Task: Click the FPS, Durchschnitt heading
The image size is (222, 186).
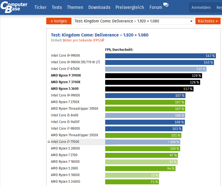Action: tap(119, 50)
